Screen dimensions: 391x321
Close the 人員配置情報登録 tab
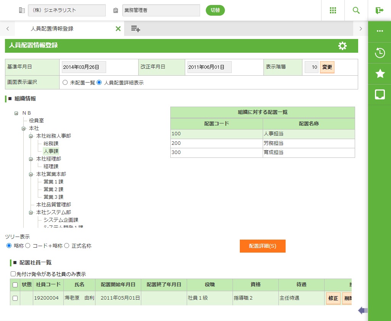click(118, 29)
